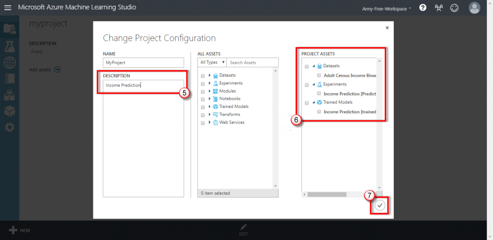This screenshot has height=240, width=493.
Task: Open the user account avatar
Action: click(x=474, y=8)
